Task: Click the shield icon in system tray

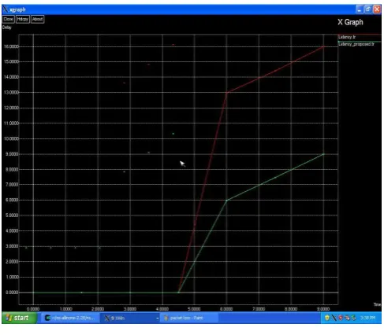Action: 326,318
